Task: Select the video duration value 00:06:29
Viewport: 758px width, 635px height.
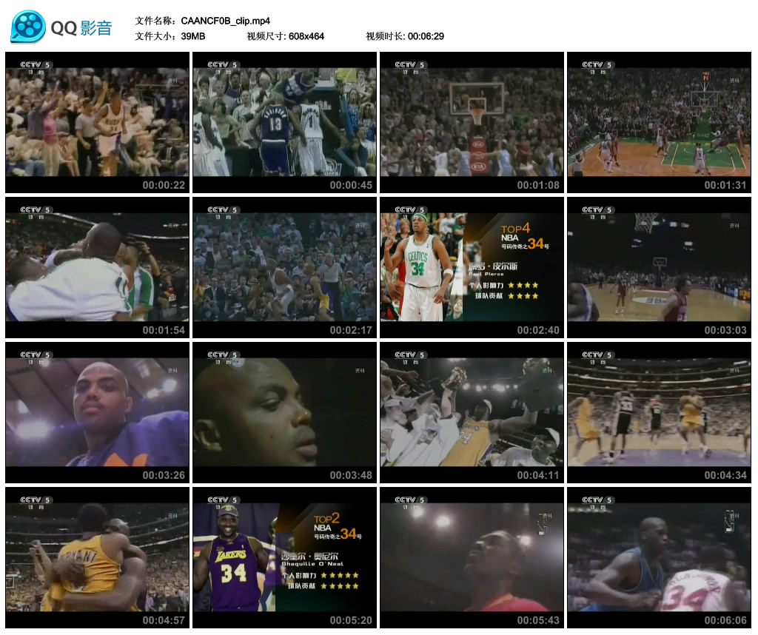Action: tap(426, 36)
